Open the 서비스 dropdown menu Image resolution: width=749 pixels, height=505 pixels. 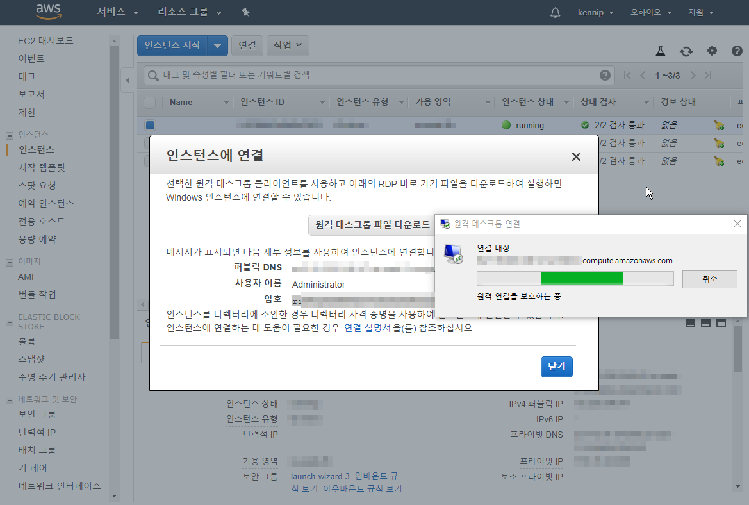click(x=117, y=12)
